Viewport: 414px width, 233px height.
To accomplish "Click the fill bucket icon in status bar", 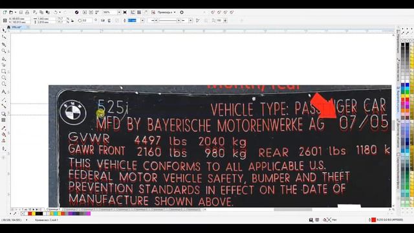I will 325,220.
